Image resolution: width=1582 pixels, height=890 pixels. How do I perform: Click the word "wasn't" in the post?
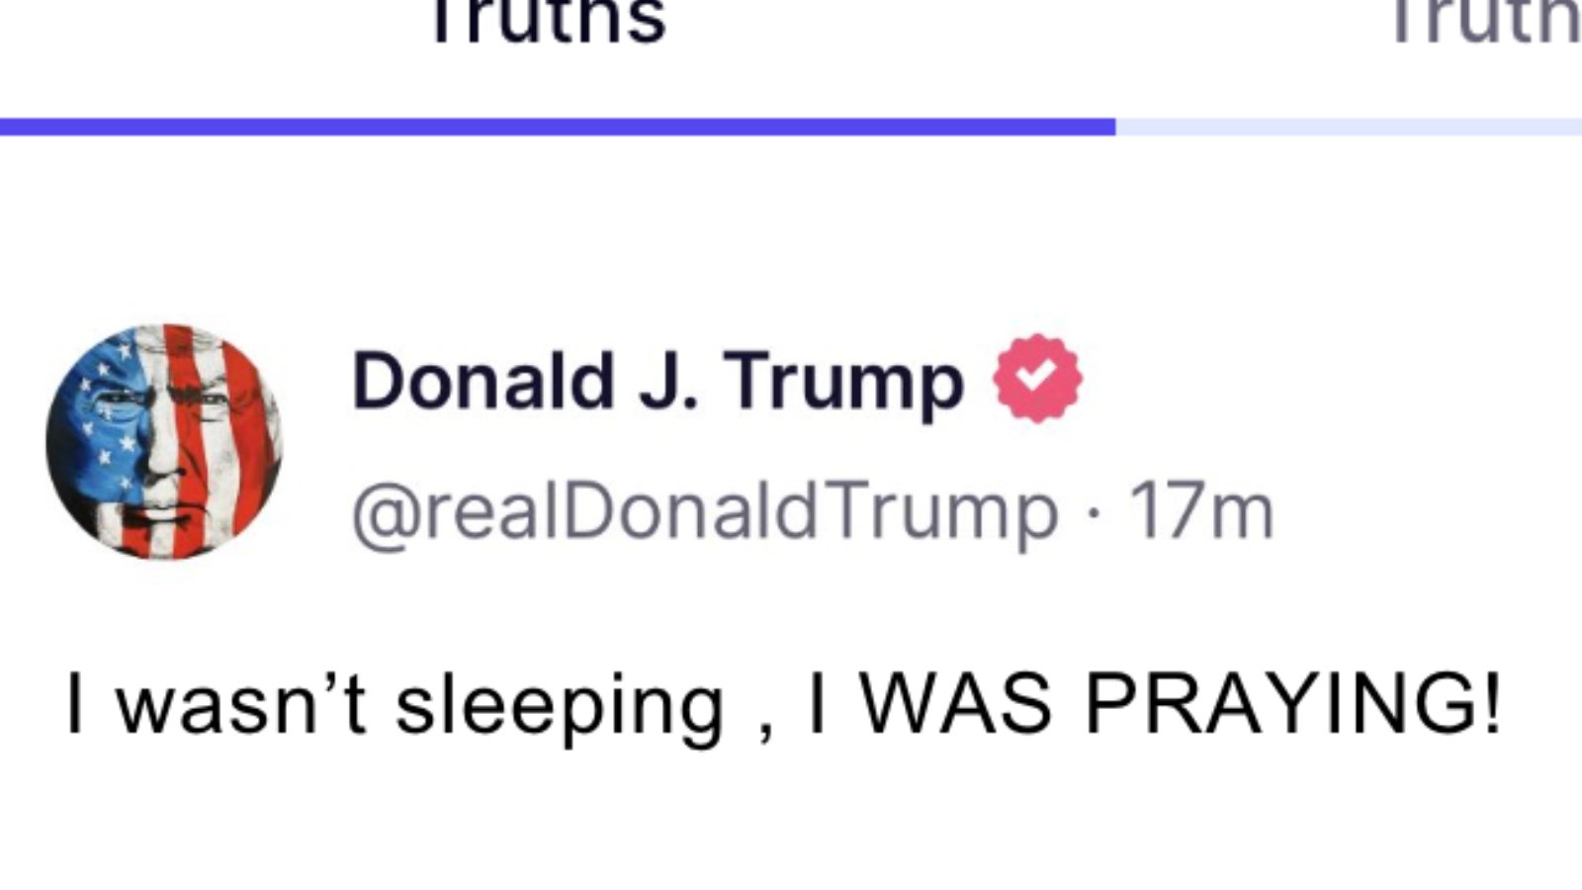coord(242,704)
